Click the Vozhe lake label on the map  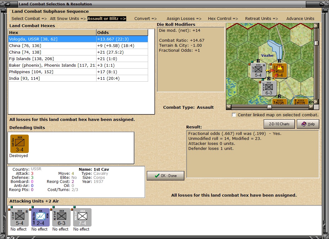(267, 55)
